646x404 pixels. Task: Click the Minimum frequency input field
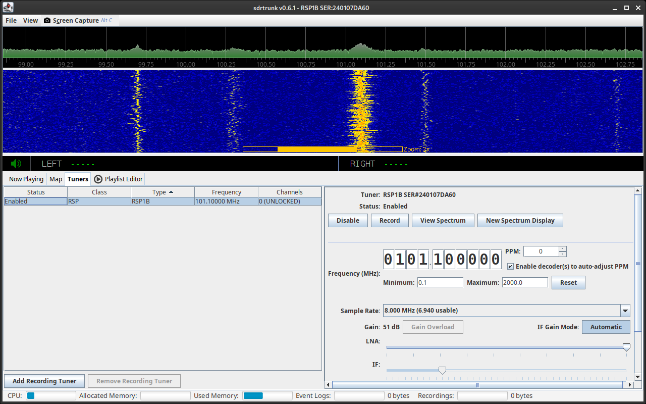point(440,282)
